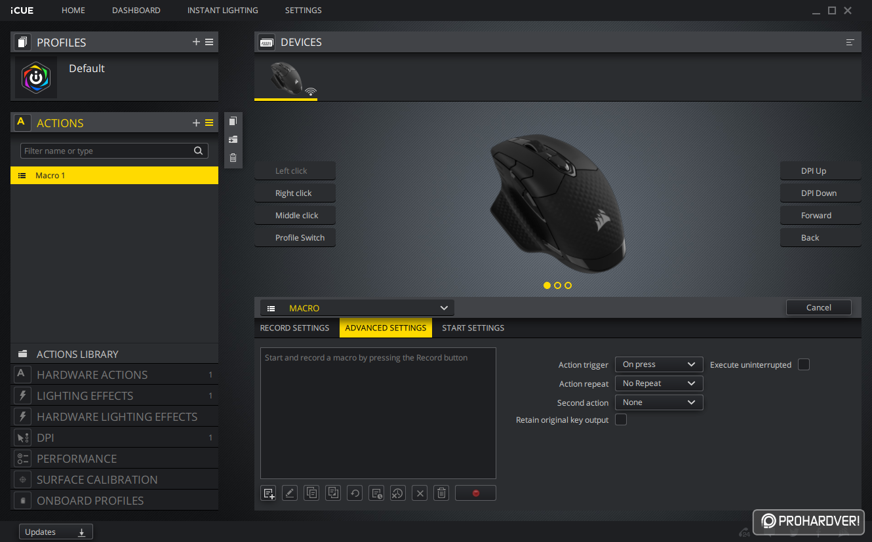Click the Updates button
Screen dimensions: 872x542
(x=56, y=532)
